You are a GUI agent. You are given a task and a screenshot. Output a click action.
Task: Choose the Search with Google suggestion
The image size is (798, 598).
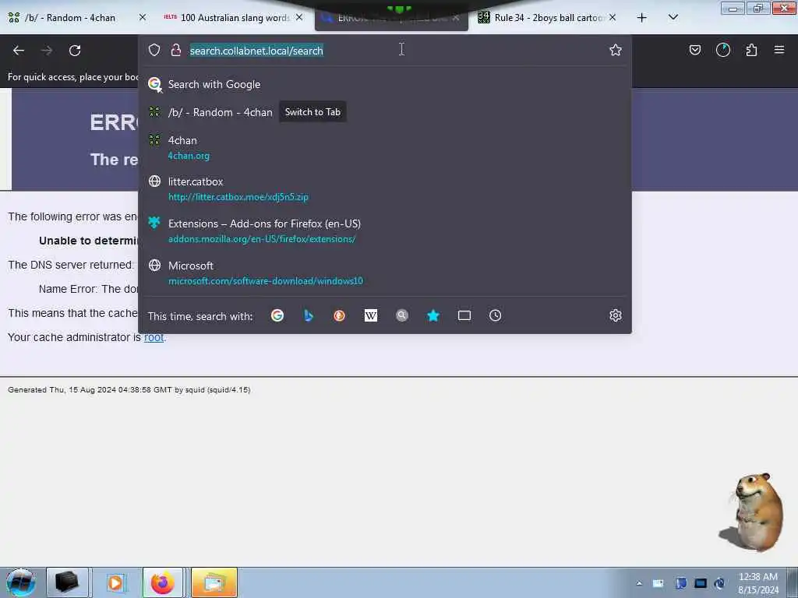coord(385,84)
